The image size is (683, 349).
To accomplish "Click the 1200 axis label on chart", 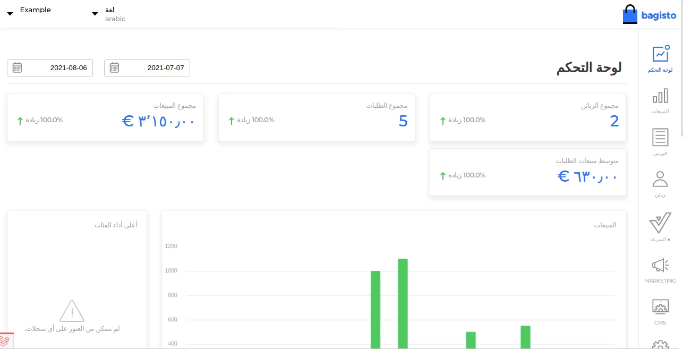I will (x=171, y=246).
